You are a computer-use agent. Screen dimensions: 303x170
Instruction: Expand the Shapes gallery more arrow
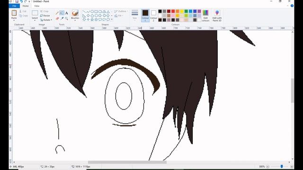112,19
